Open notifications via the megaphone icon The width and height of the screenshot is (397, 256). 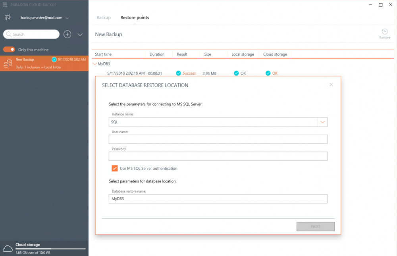coord(7,17)
